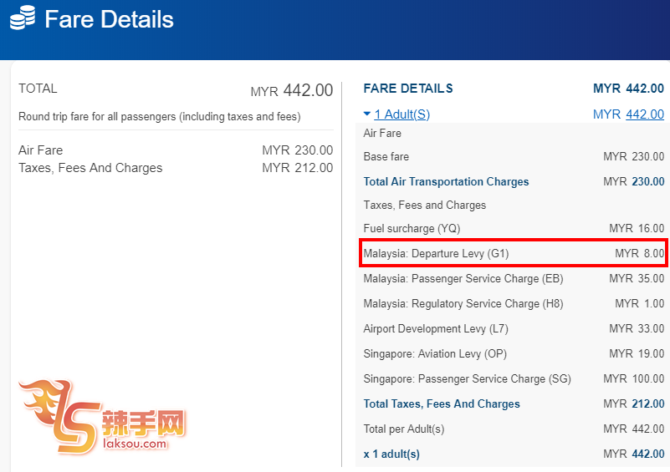Click the Total Air Transportation Charges label
This screenshot has width=670, height=472.
tap(446, 181)
